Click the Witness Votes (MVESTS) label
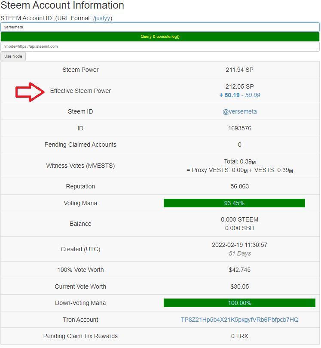The height and width of the screenshot is (348, 321). pos(80,166)
